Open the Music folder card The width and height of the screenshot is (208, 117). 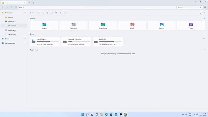click(x=132, y=26)
